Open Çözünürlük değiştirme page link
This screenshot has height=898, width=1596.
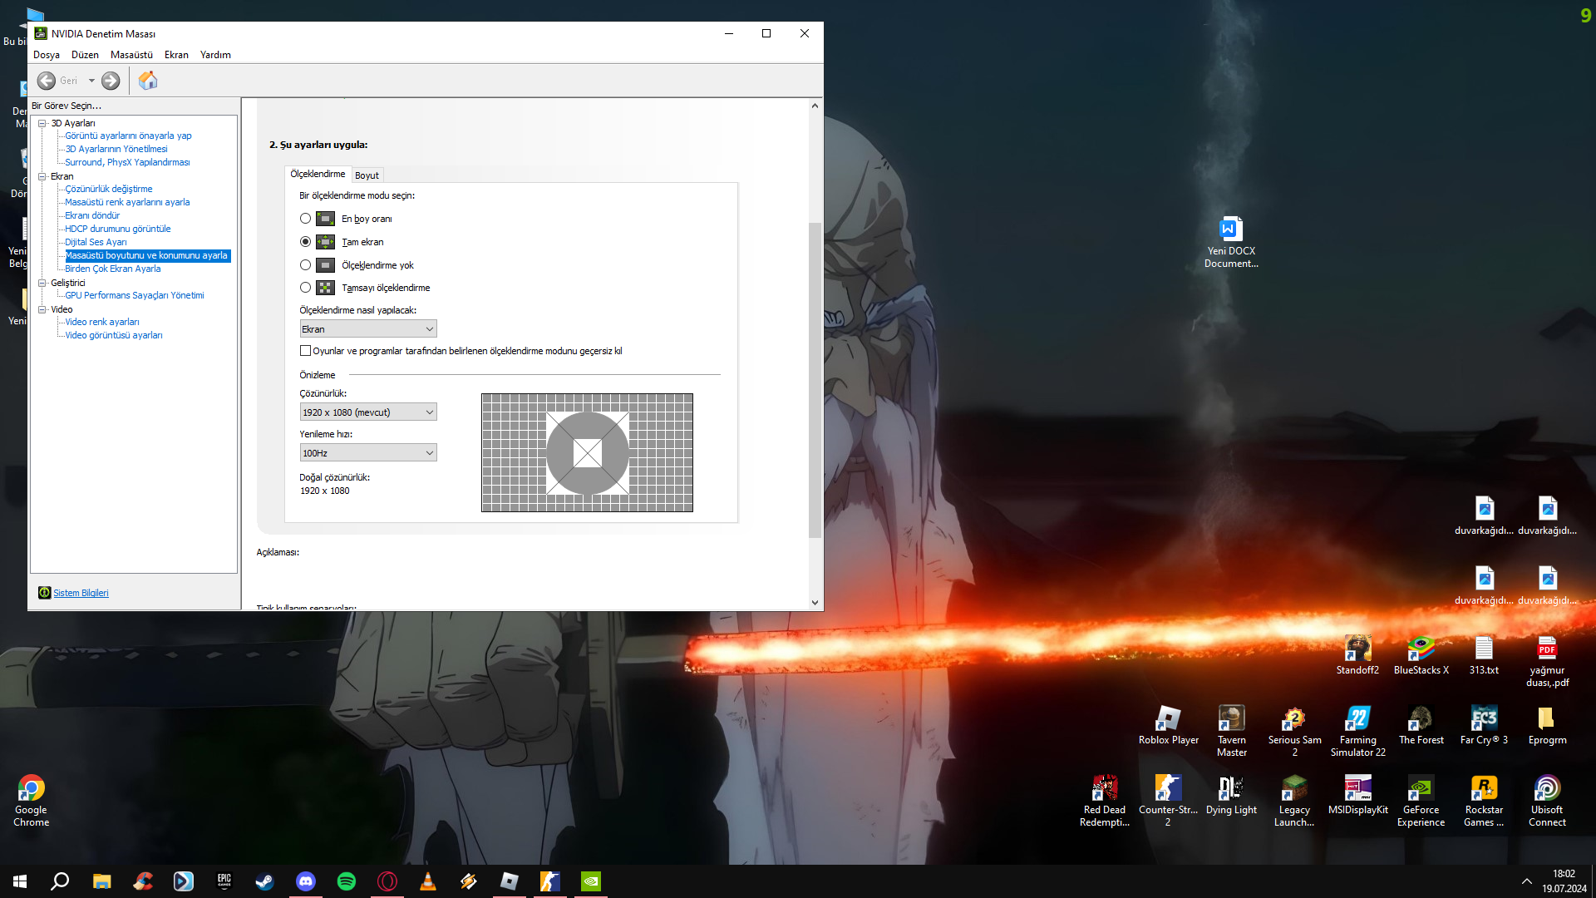108,189
